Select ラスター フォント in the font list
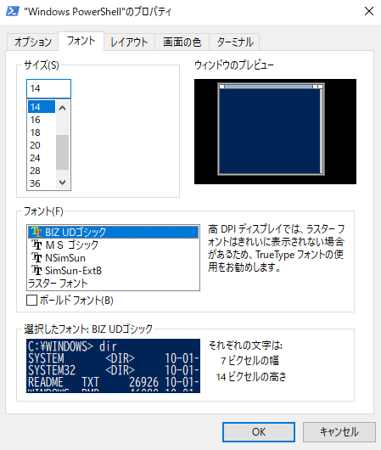 coord(113,284)
